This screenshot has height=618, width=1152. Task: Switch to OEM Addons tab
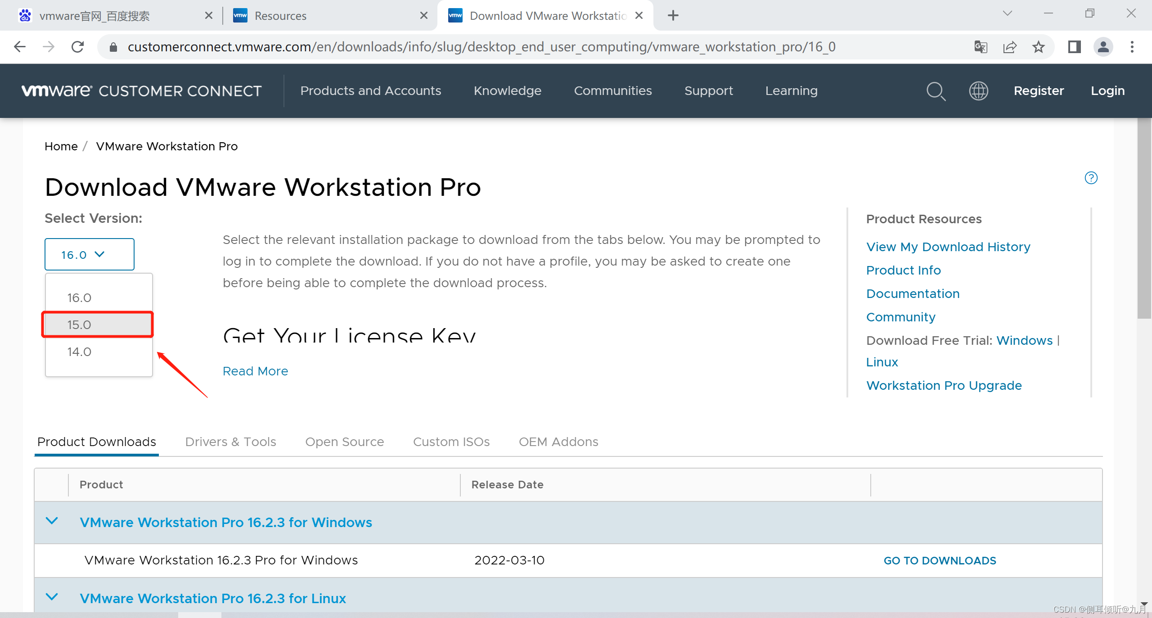tap(558, 442)
